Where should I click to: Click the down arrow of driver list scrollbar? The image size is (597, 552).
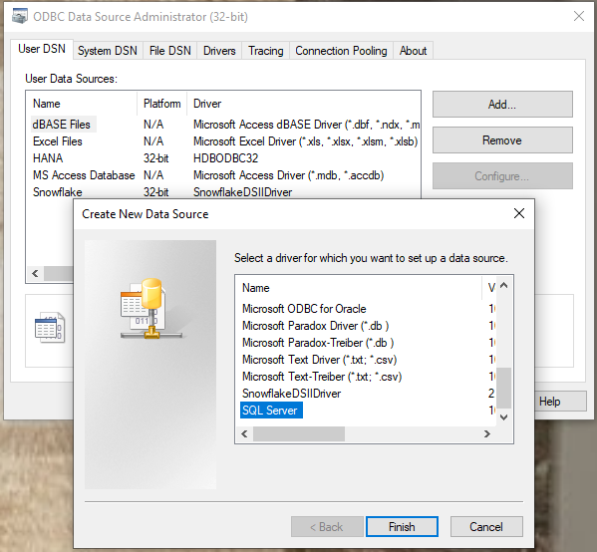(x=503, y=417)
